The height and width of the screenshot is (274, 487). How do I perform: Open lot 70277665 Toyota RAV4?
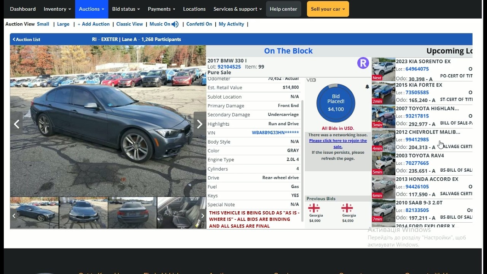tap(417, 163)
